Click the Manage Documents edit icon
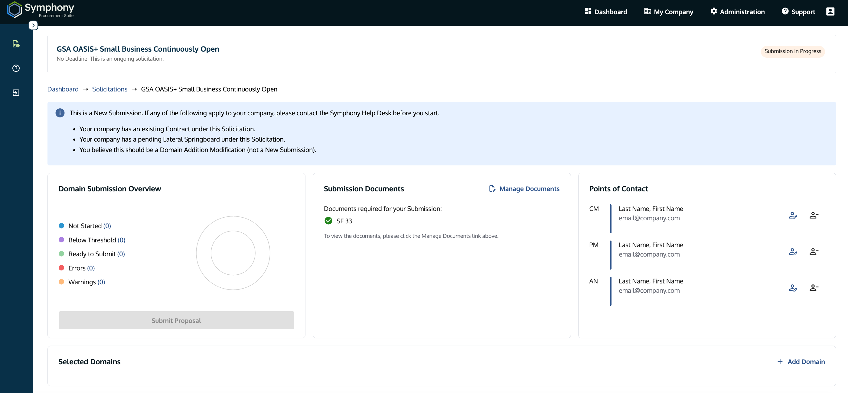The width and height of the screenshot is (848, 393). pos(492,189)
